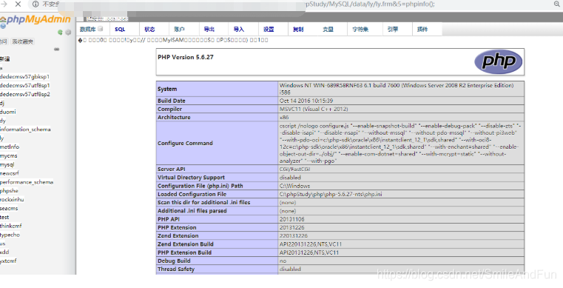Select the ly database

2,138
